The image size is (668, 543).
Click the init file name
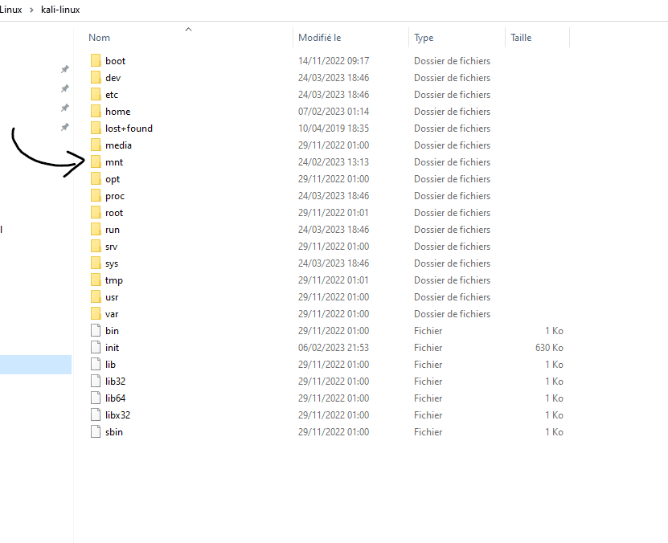[112, 348]
